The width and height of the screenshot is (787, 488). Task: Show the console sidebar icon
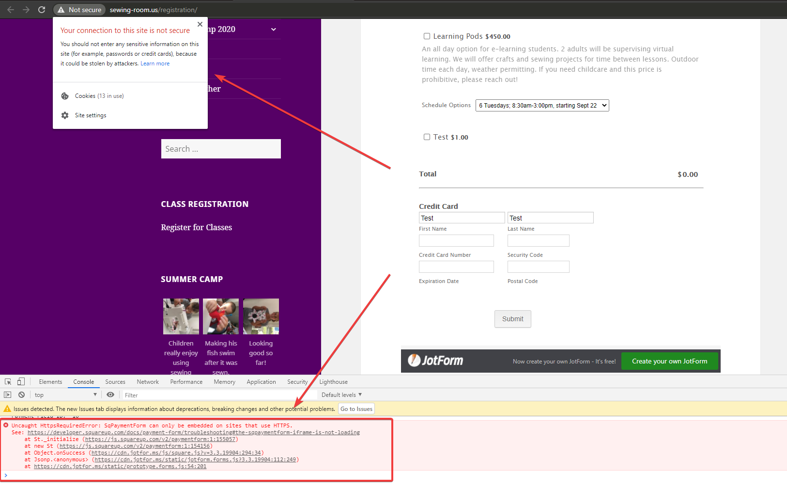[8, 395]
